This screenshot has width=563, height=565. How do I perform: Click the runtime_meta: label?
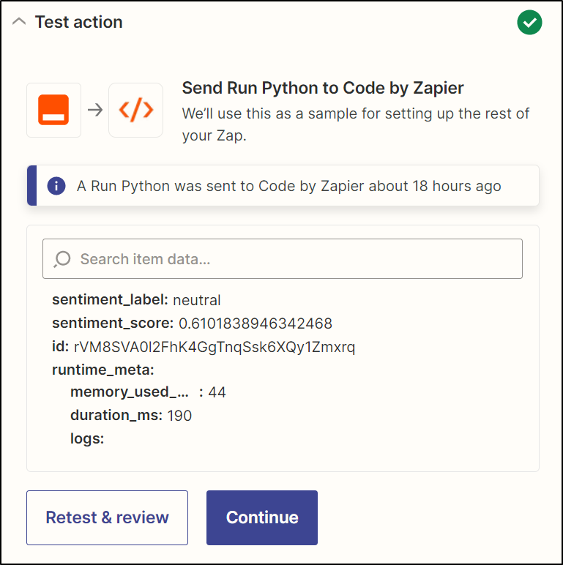pyautogui.click(x=103, y=370)
